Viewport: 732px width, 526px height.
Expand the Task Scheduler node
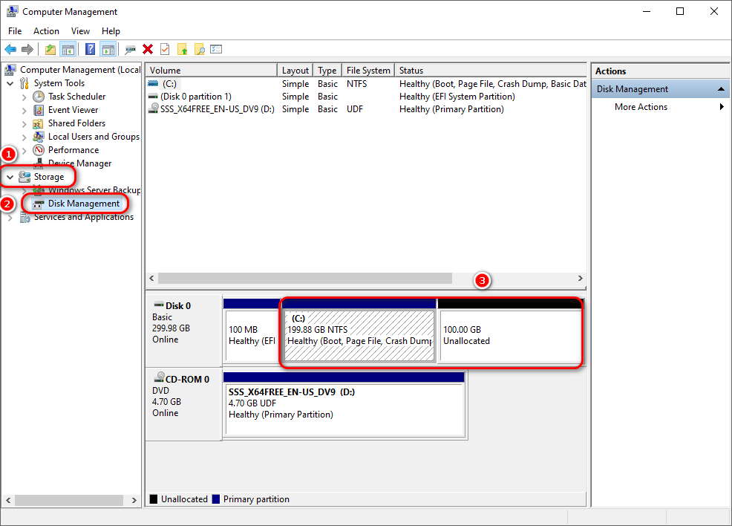[x=24, y=97]
